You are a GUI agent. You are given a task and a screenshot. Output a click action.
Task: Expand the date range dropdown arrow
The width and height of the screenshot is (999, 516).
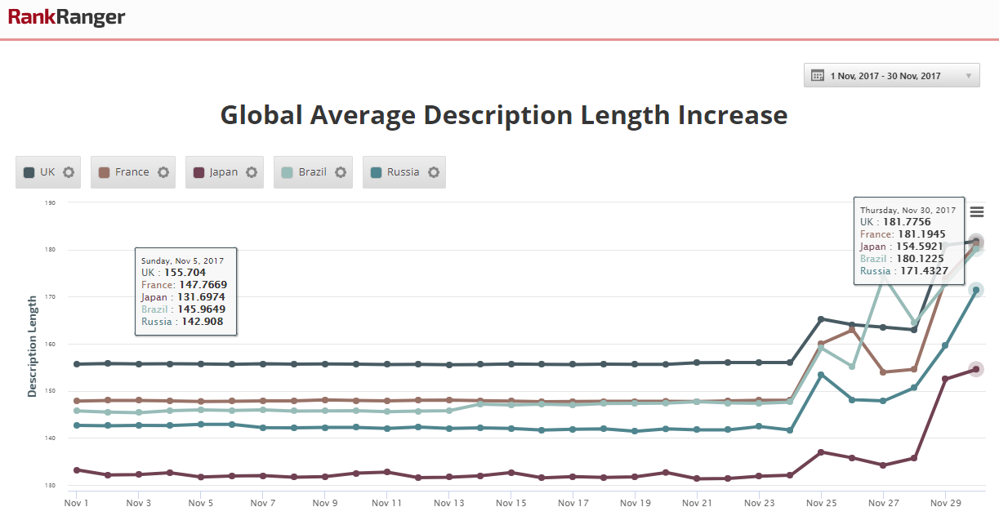pyautogui.click(x=969, y=76)
